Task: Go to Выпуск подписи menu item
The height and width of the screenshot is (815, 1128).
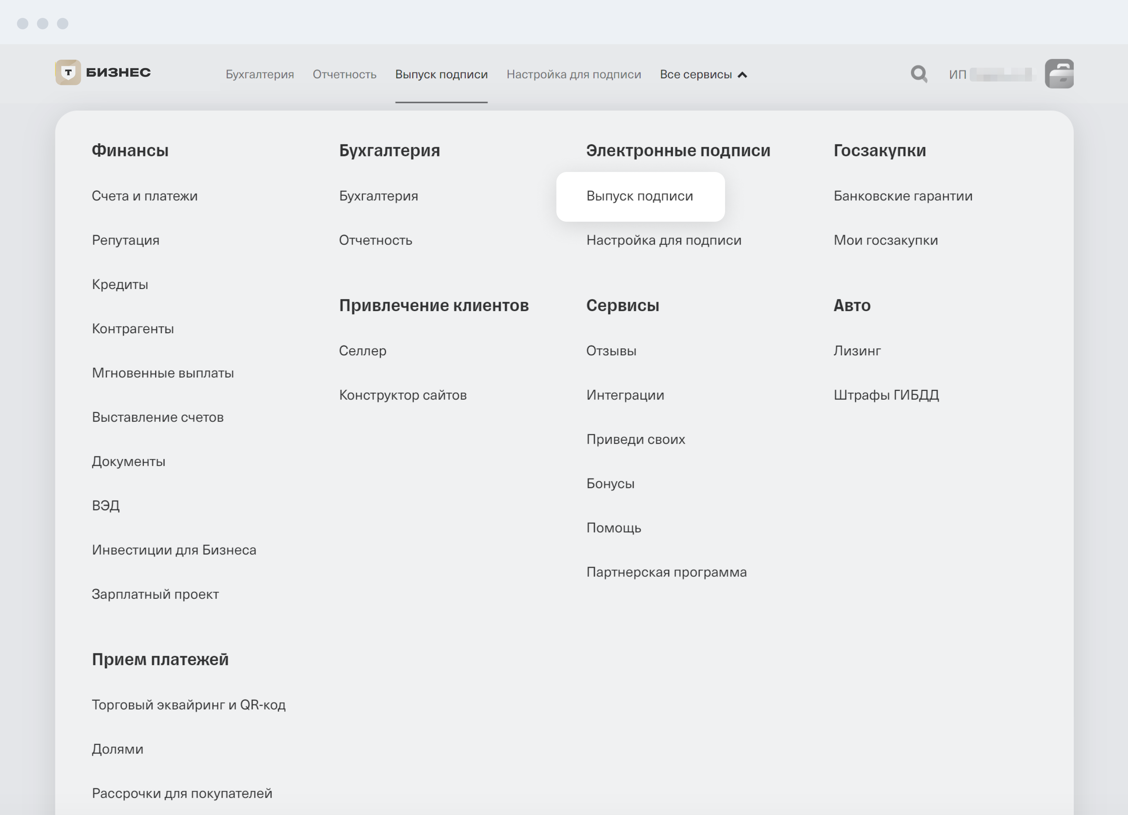Action: click(639, 196)
